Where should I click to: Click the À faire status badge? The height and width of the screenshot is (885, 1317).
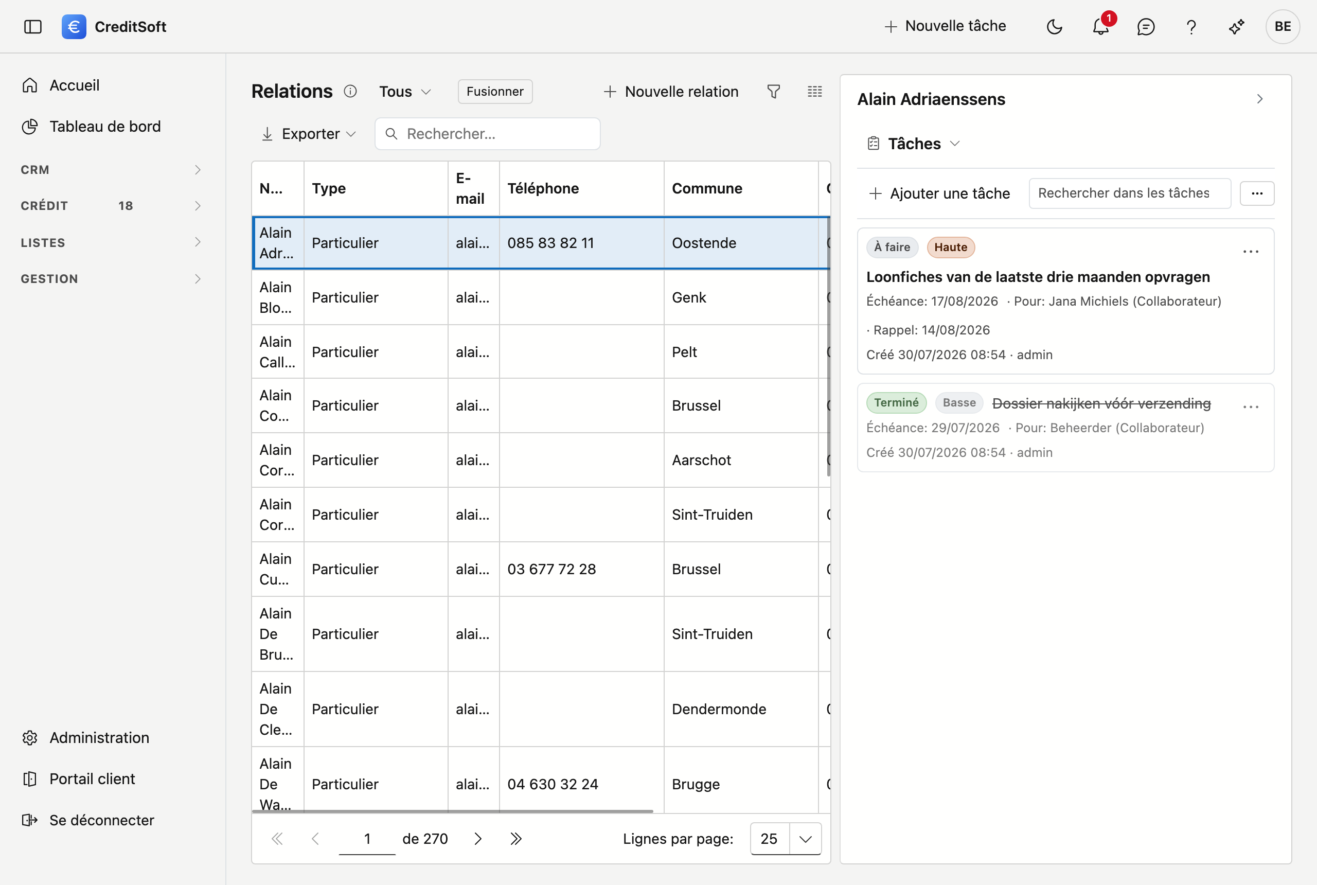coord(892,247)
